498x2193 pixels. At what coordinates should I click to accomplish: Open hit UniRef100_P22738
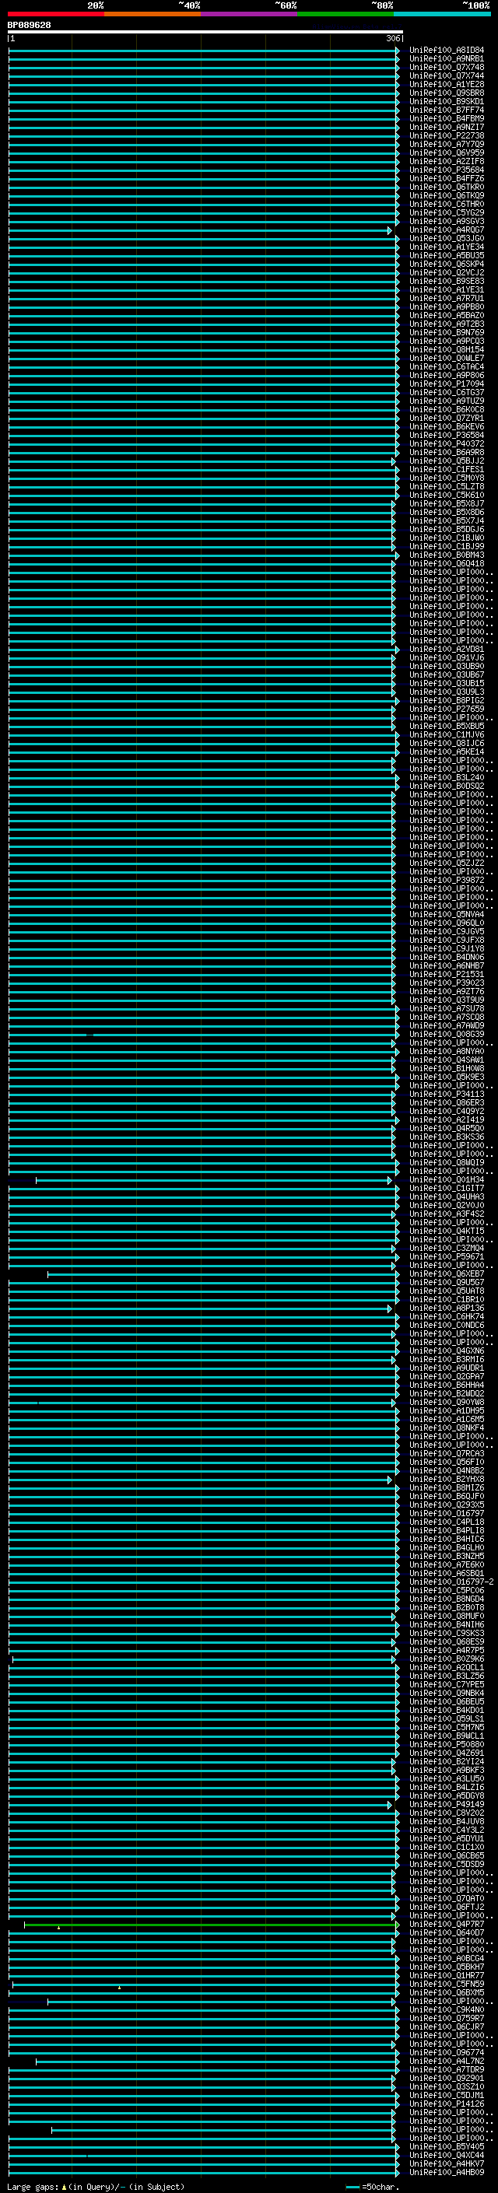(x=446, y=135)
